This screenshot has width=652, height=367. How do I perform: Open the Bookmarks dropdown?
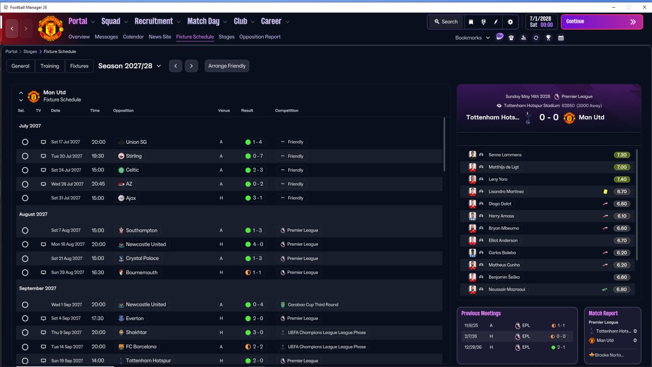pos(473,38)
